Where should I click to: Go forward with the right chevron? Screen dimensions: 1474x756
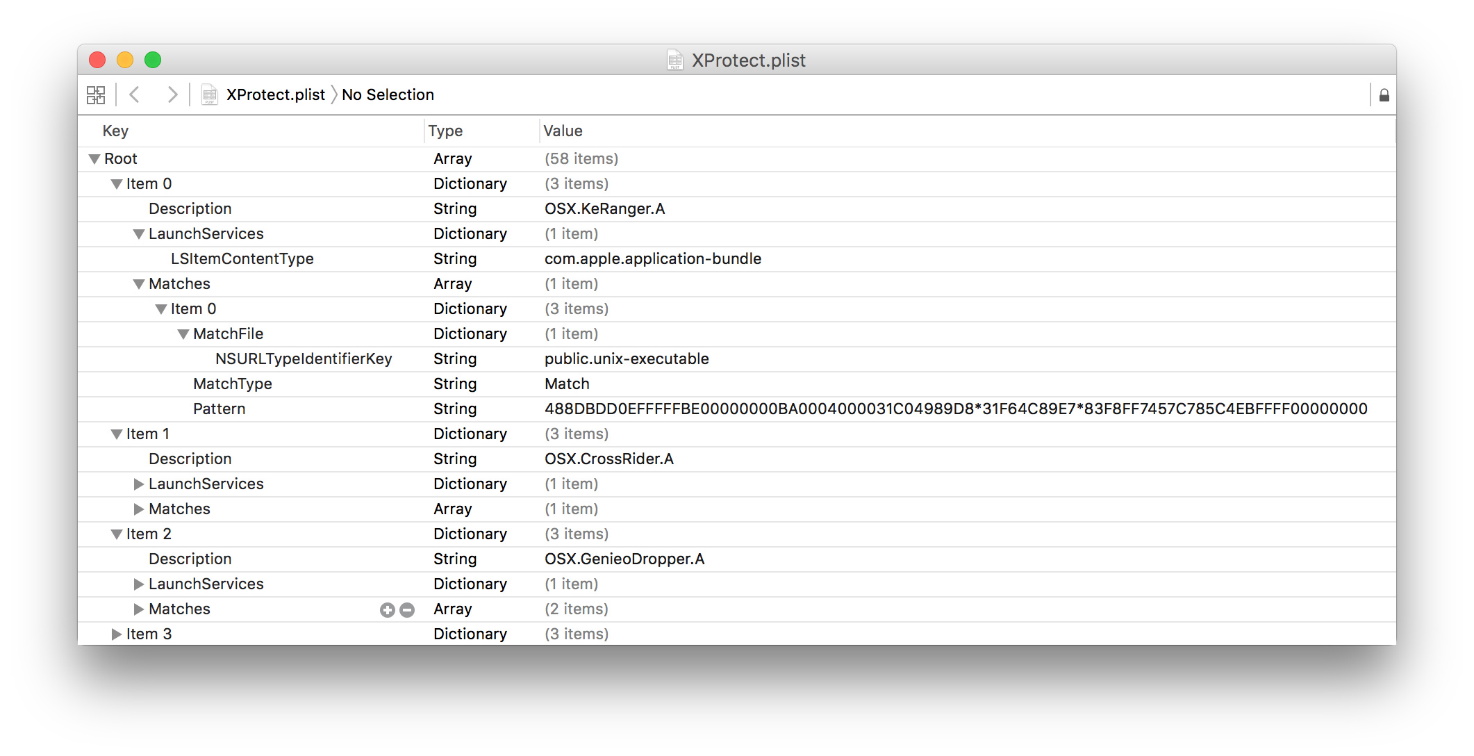point(172,94)
